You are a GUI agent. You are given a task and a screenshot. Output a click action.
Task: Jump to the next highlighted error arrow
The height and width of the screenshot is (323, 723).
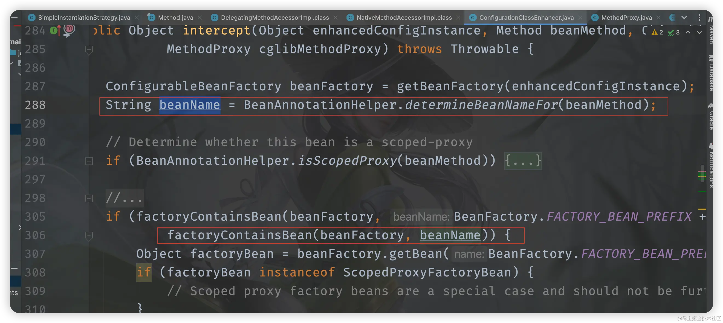tap(699, 32)
